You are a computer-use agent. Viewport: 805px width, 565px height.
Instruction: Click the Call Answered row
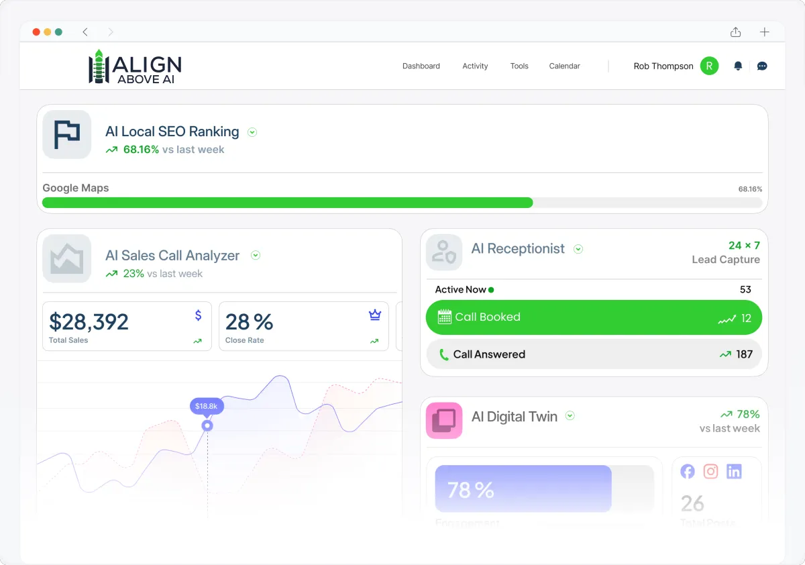[x=594, y=354]
